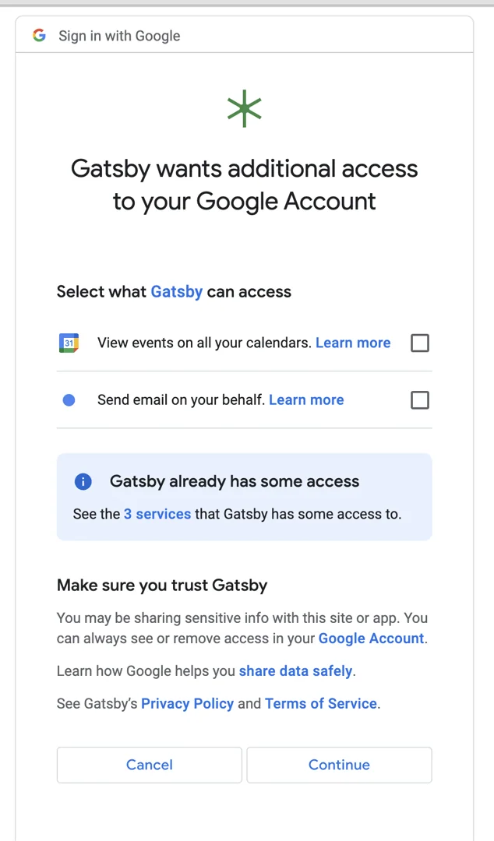Open the "share data safely" link
494x841 pixels.
click(x=295, y=670)
